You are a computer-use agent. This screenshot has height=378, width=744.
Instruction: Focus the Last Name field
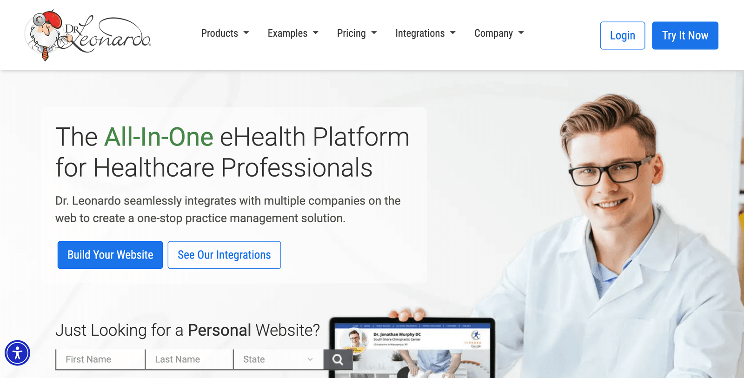tap(189, 359)
